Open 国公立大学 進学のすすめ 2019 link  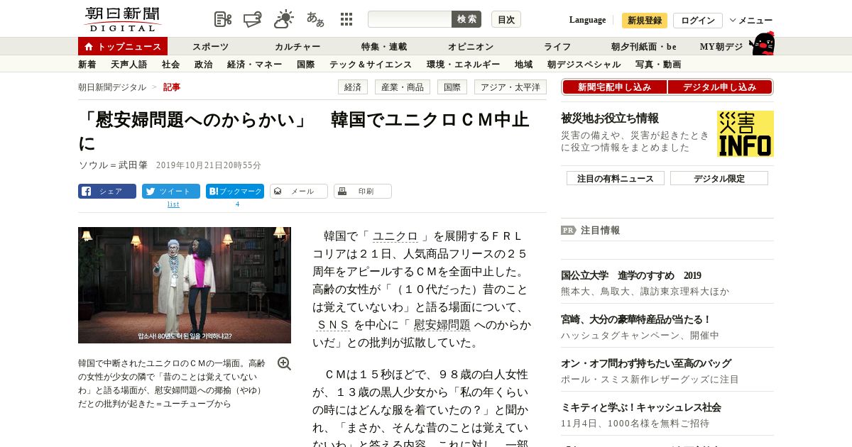click(630, 276)
